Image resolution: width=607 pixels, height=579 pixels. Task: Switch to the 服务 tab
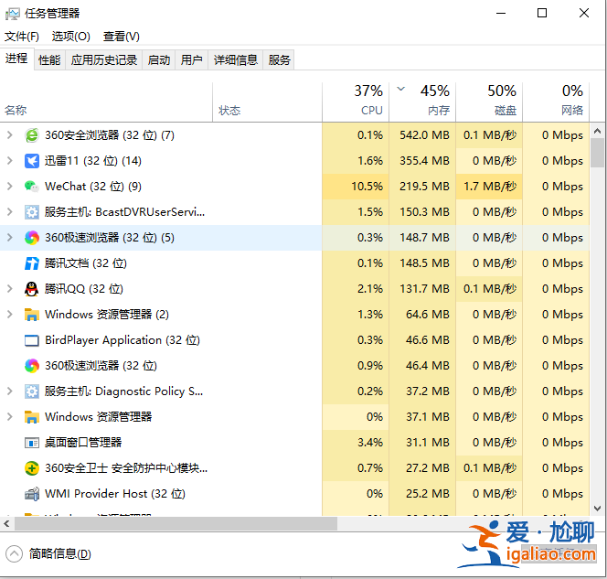279,60
